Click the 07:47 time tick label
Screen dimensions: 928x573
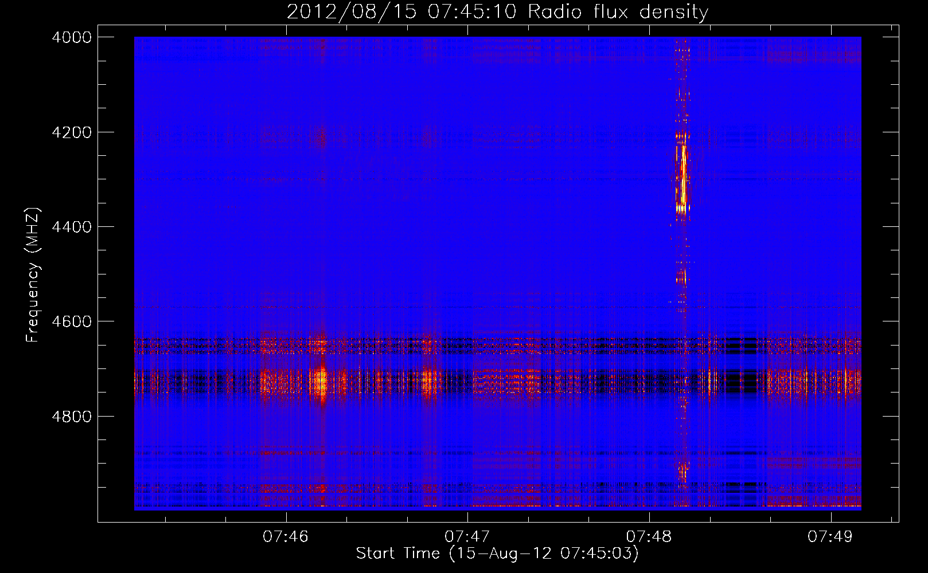pyautogui.click(x=467, y=537)
